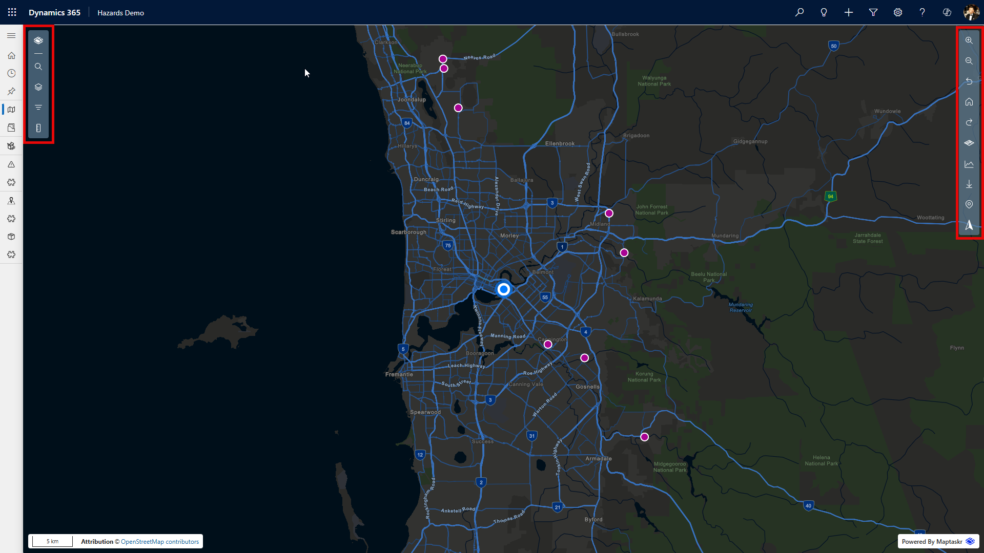
Task: Toggle the basemap selector icon
Action: click(969, 143)
